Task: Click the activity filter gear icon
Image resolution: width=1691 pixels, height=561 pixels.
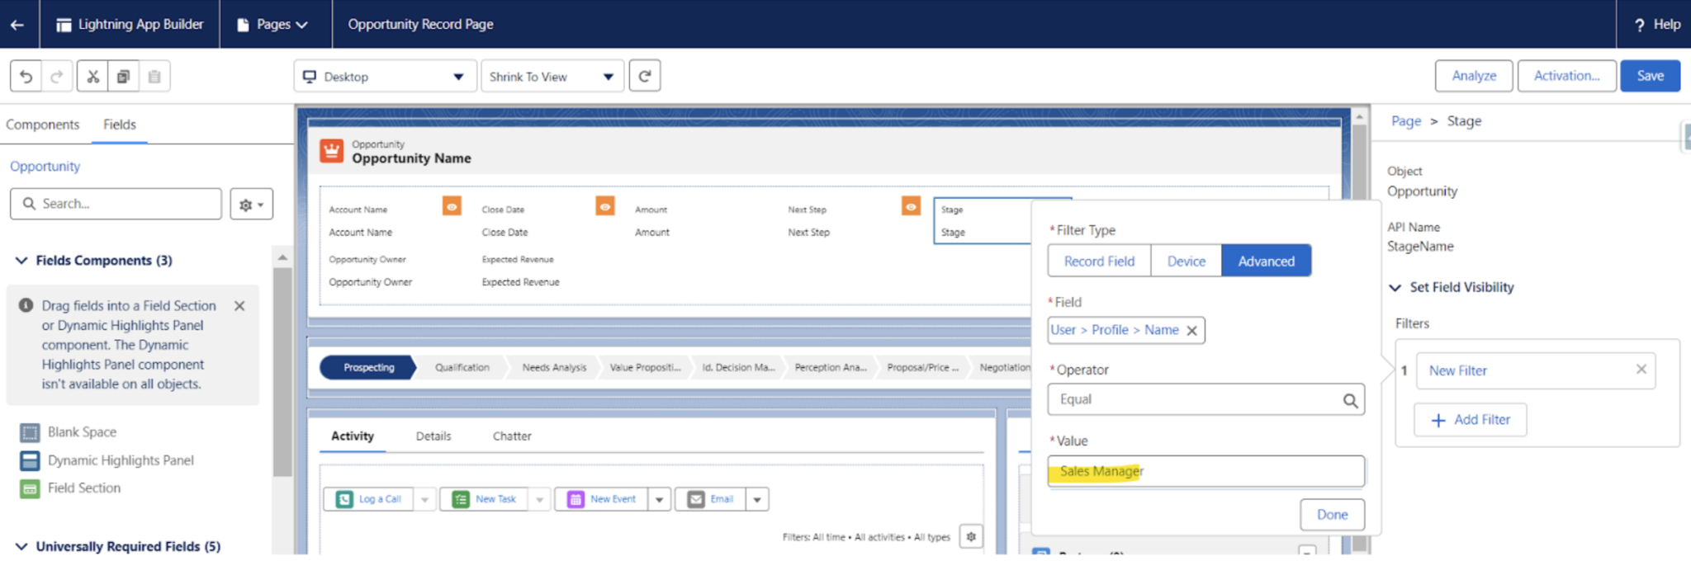Action: pos(971,537)
